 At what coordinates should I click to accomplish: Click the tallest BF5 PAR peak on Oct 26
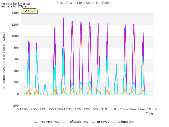point(64,18)
